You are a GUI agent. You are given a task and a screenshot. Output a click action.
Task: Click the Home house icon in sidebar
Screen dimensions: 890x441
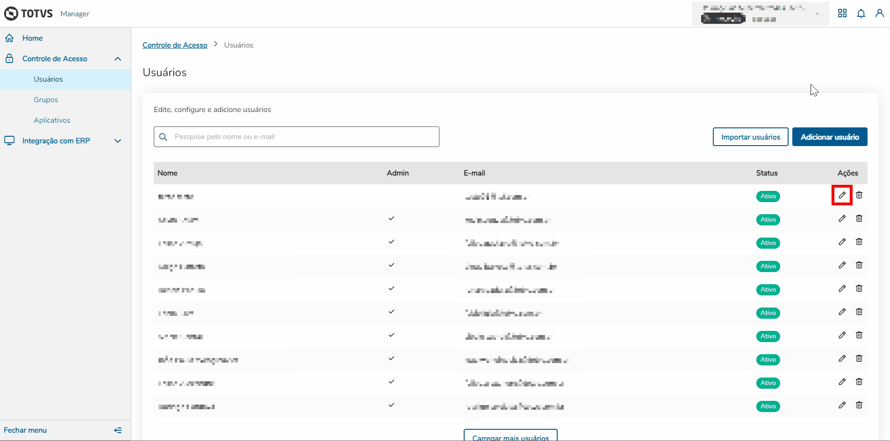(9, 38)
